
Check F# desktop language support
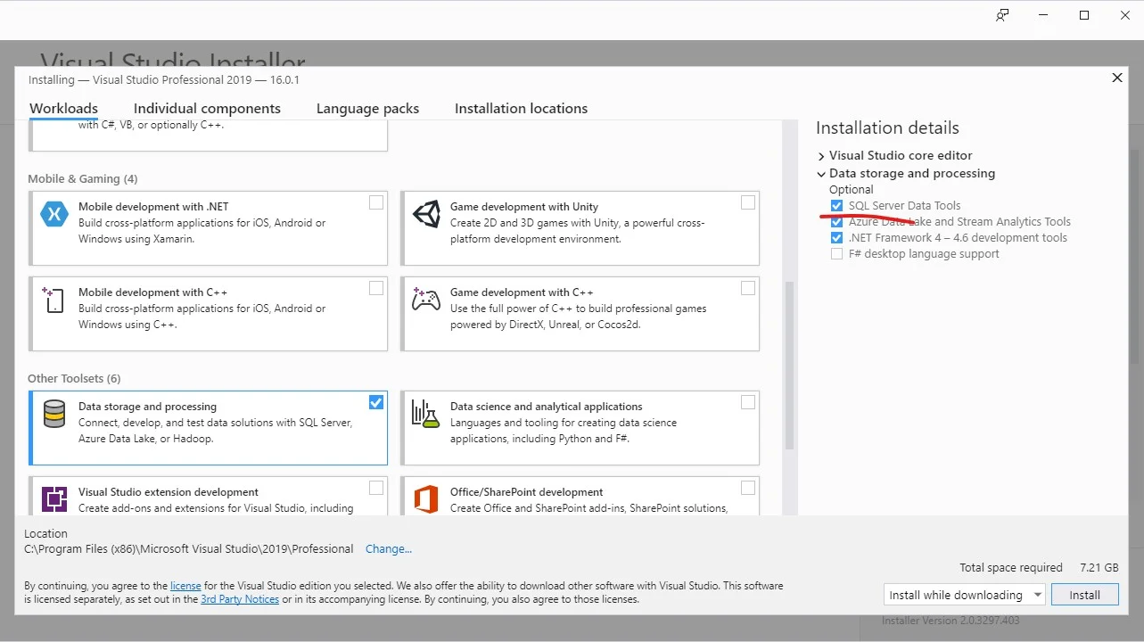836,254
